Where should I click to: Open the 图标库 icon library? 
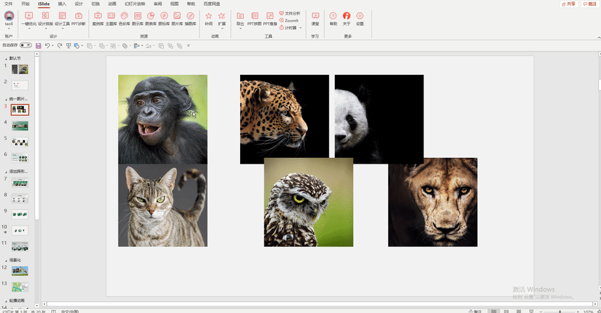pos(164,18)
